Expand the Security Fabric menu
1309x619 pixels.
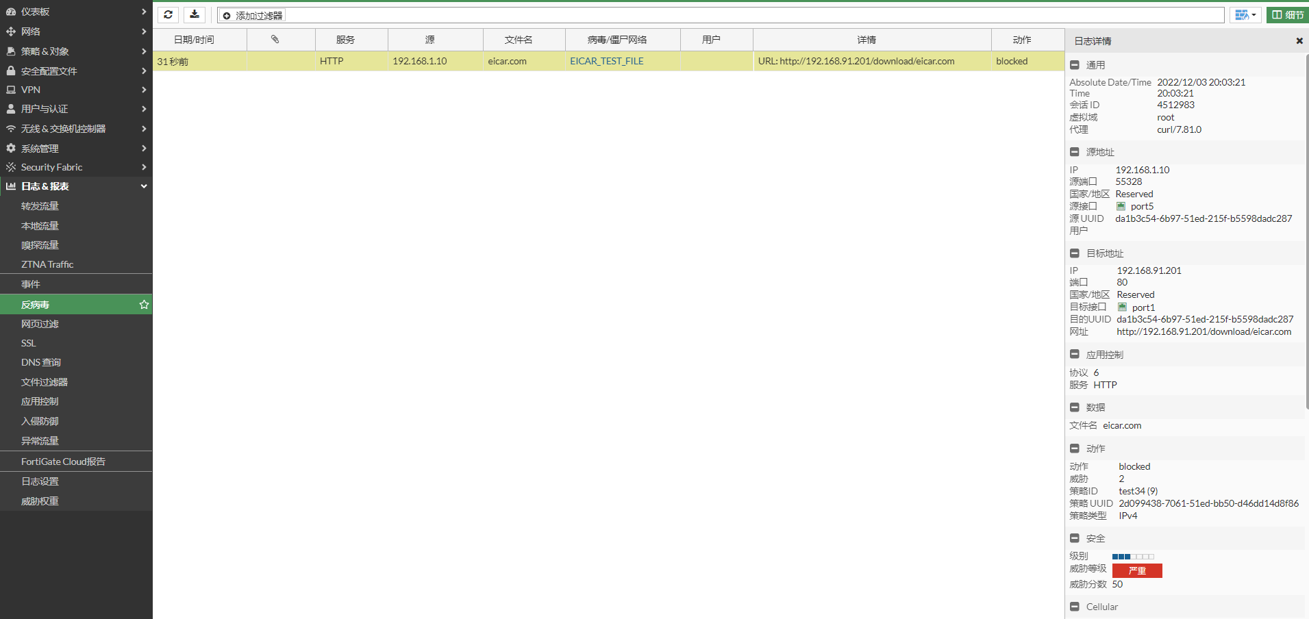tap(76, 167)
